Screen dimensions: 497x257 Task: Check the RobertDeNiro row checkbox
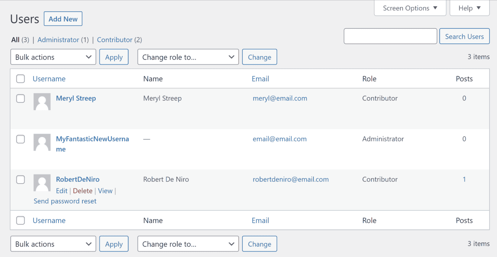click(20, 179)
